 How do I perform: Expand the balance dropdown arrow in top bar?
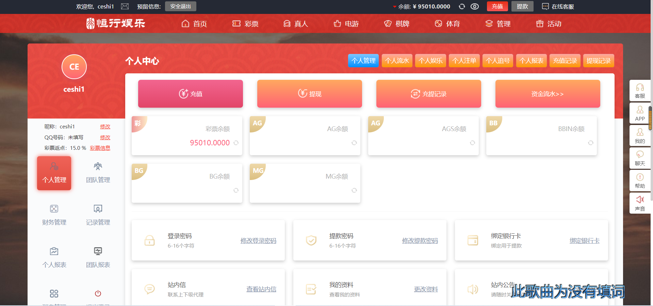[x=394, y=7]
